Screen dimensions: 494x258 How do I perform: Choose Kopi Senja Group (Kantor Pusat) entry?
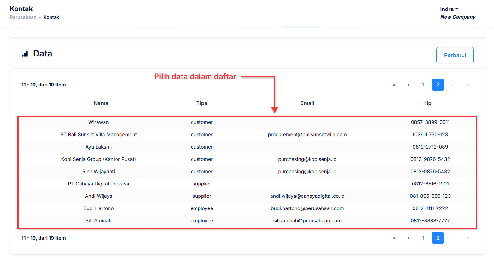coord(98,159)
